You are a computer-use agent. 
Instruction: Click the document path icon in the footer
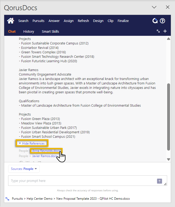point(7,199)
